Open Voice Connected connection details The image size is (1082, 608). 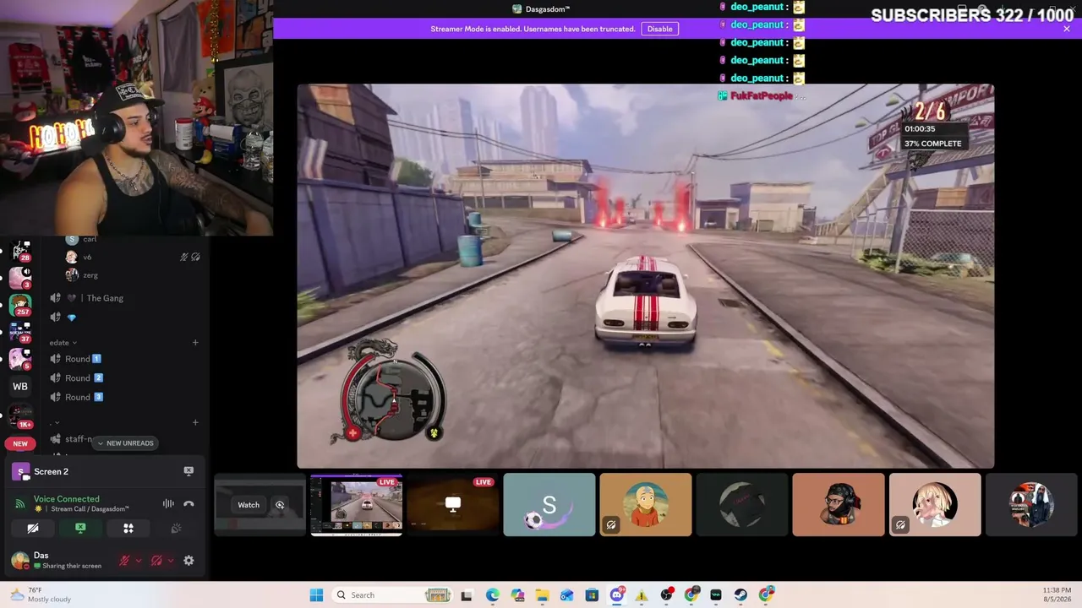point(66,499)
